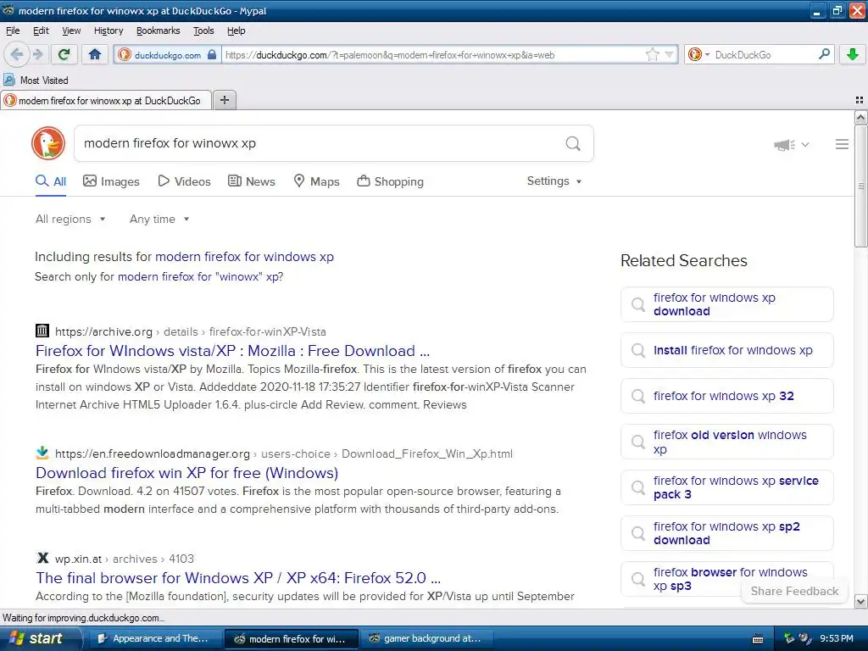The image size is (868, 651).
Task: Open the Most Visited bookmarks folder
Action: (x=36, y=81)
